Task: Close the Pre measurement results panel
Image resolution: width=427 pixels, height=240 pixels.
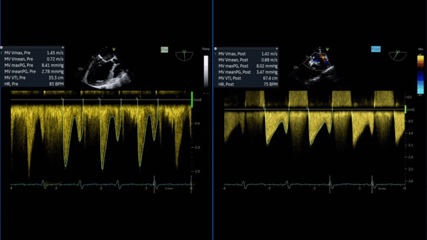Action: click(x=1, y=48)
